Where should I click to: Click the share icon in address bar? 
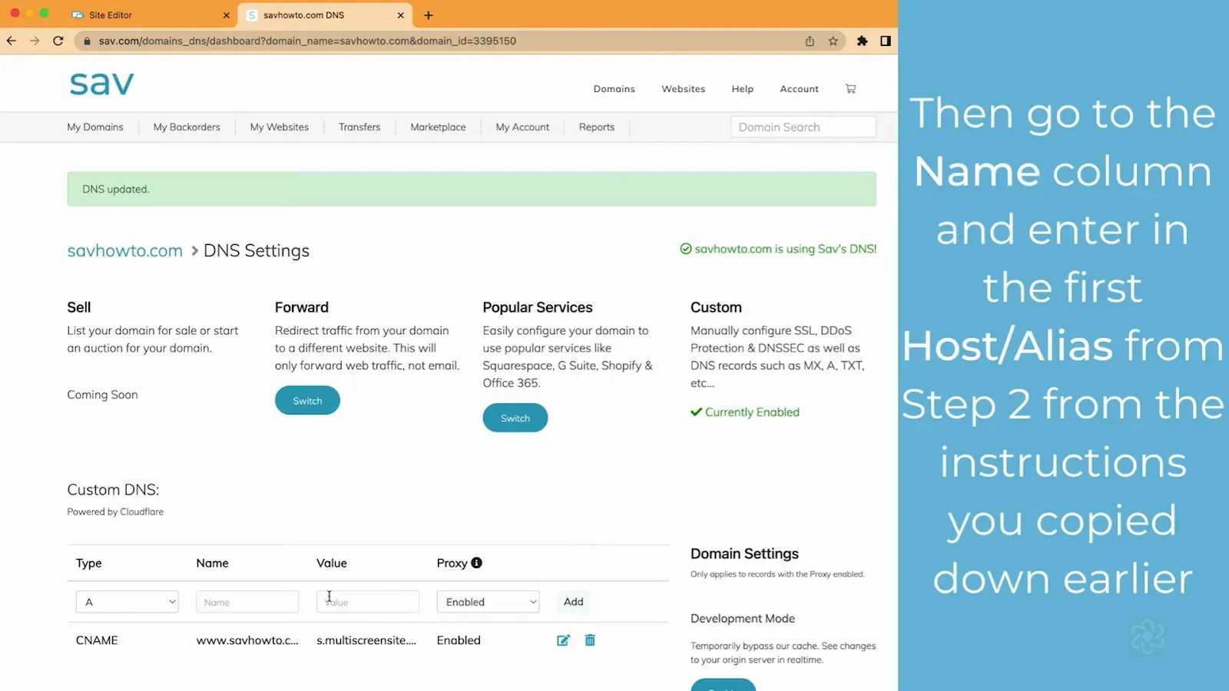click(810, 41)
